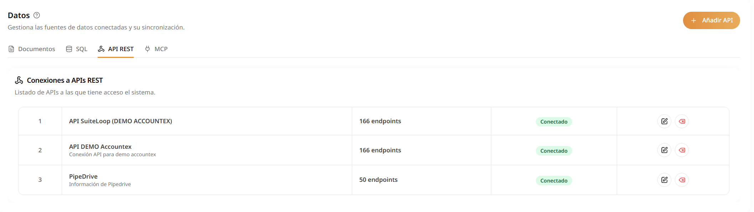
Task: Go to the MCP tab
Action: 156,49
